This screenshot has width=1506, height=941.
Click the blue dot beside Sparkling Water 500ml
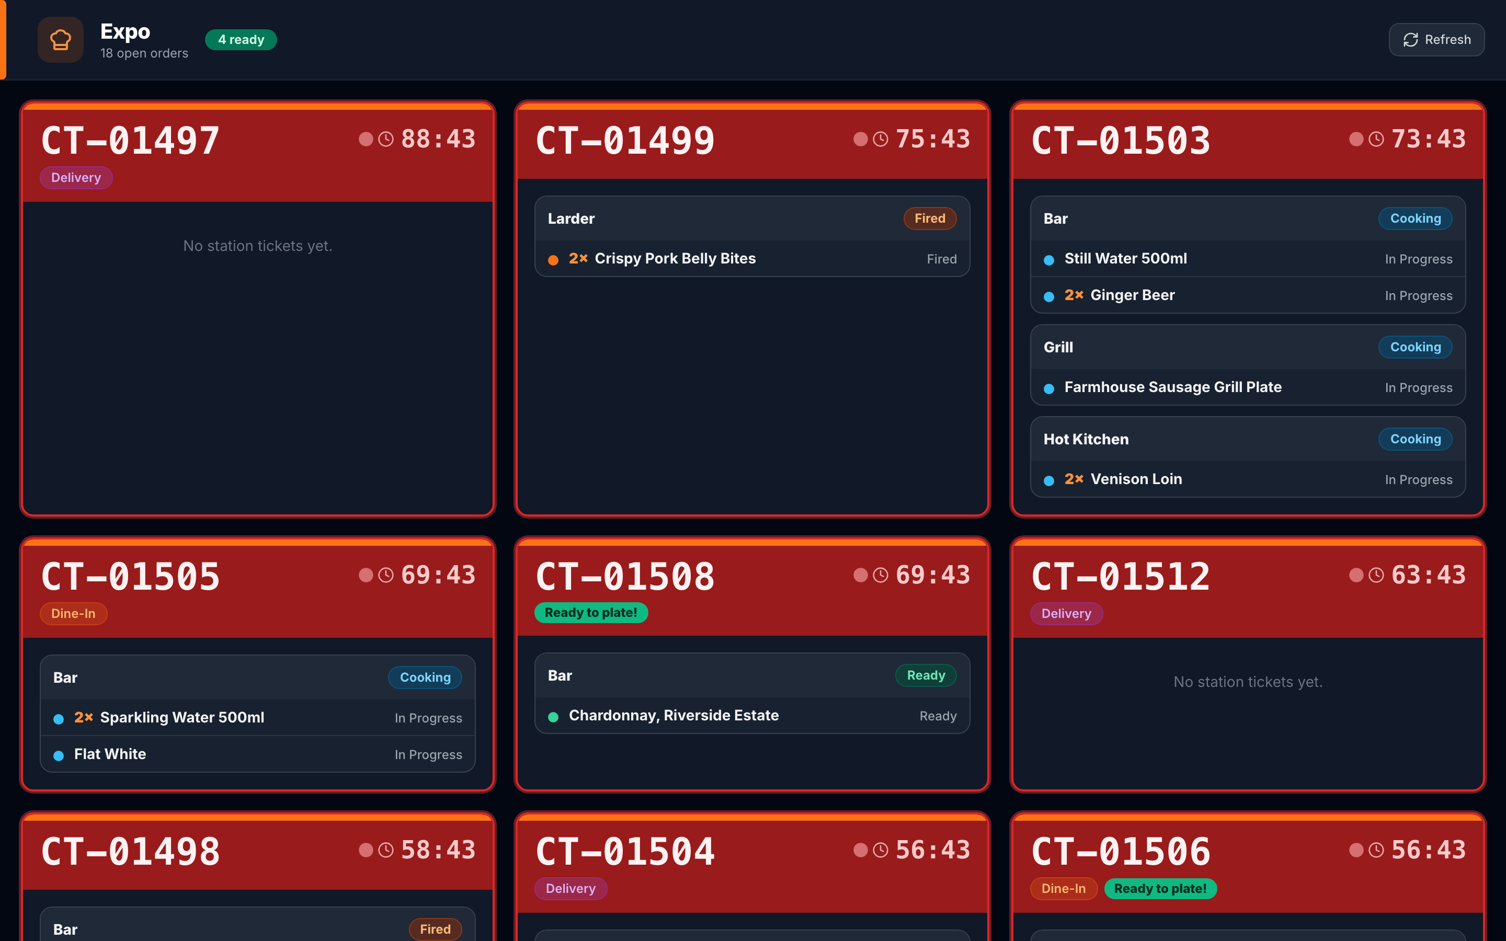point(59,719)
